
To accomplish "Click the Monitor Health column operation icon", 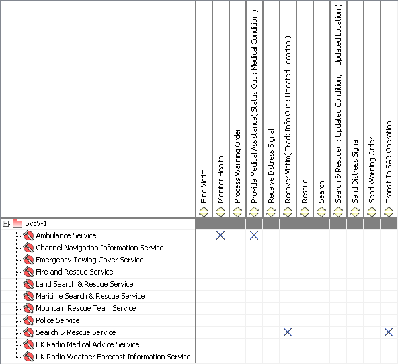I will (221, 212).
